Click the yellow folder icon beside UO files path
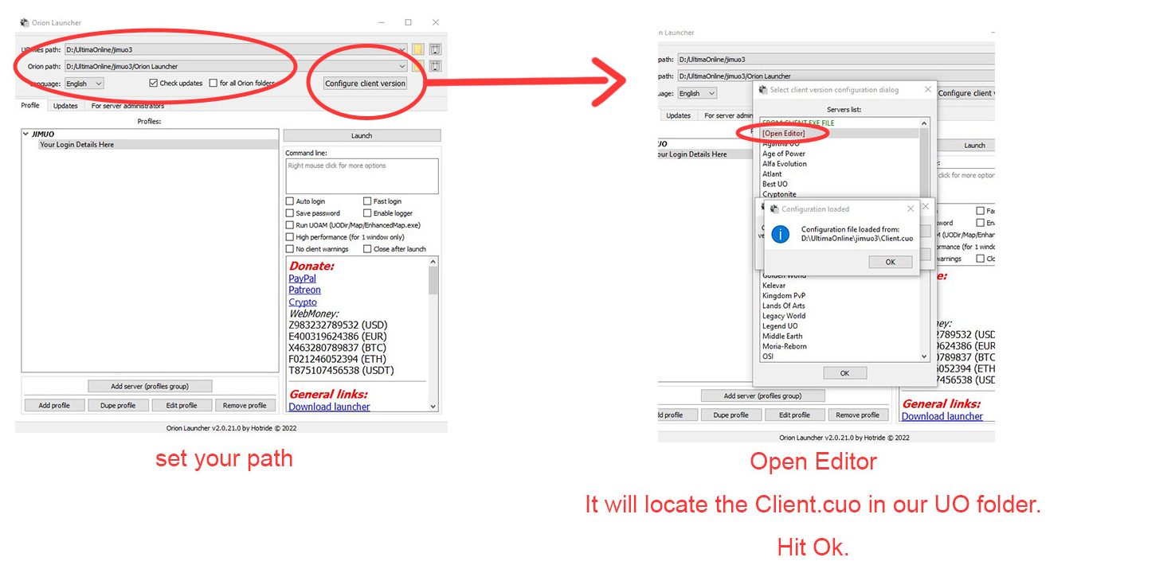 (x=418, y=49)
